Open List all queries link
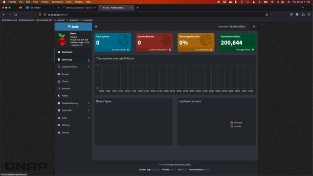 [x=203, y=49]
